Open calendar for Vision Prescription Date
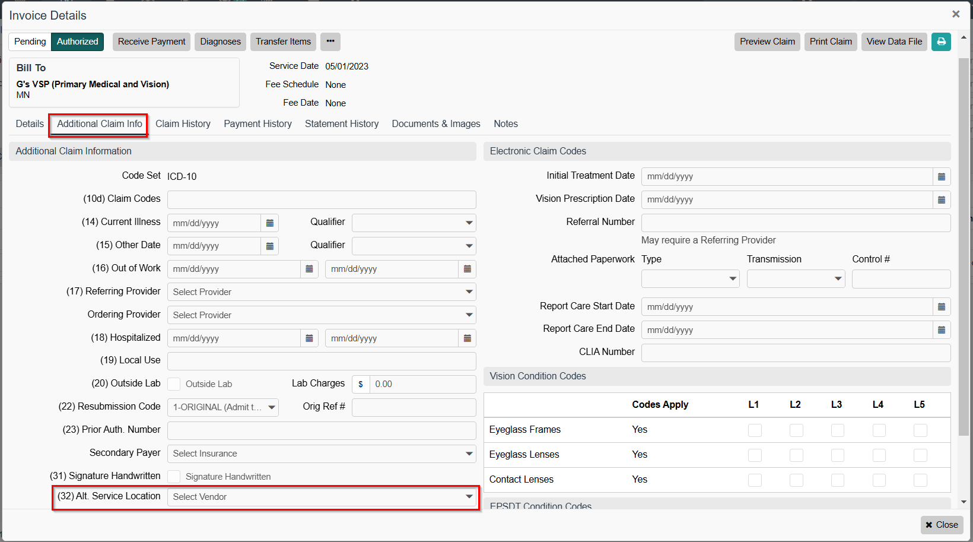This screenshot has height=542, width=973. (x=942, y=200)
